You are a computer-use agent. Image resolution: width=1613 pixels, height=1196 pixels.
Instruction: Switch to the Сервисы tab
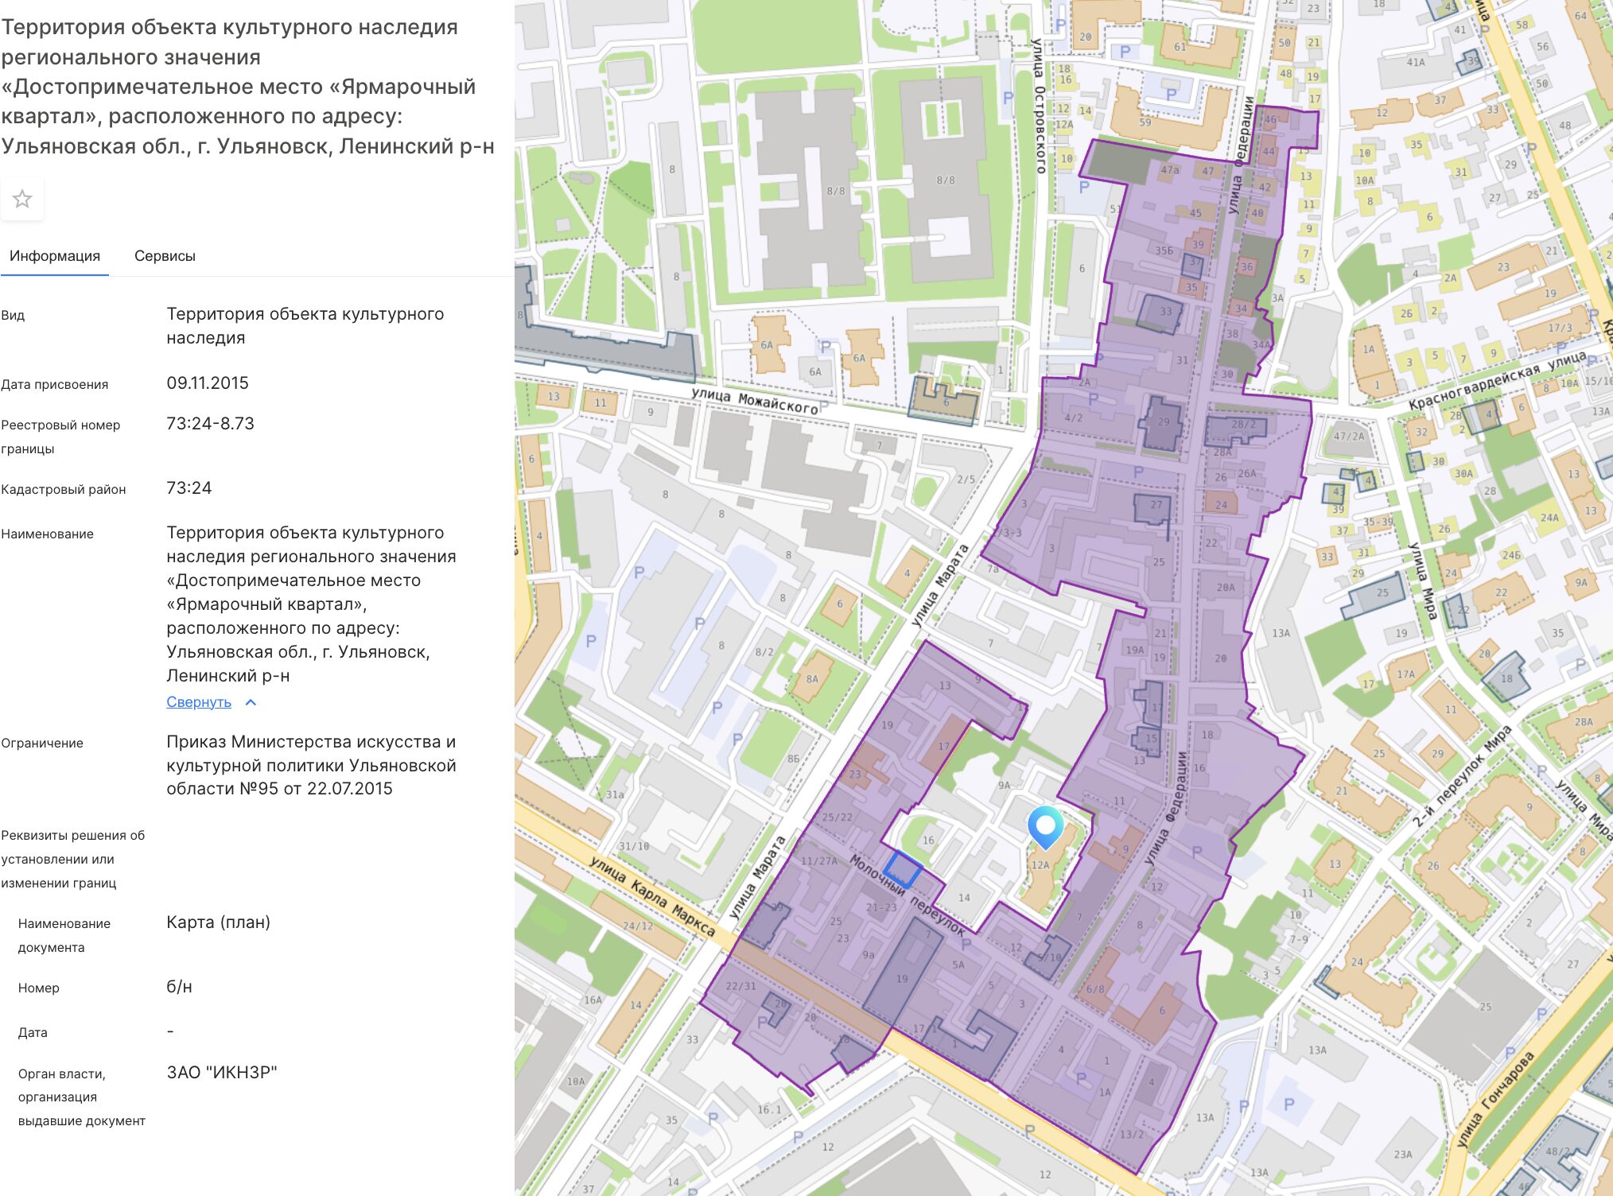coord(165,256)
